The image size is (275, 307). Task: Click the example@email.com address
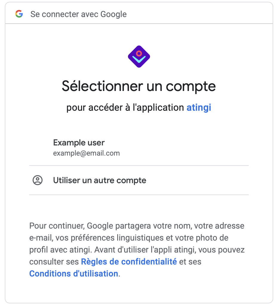[86, 153]
